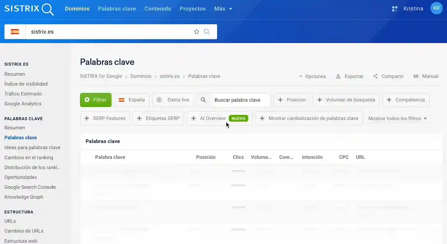447x244 pixels.
Task: Star the sistrix.es domain as favorite
Action: click(x=197, y=31)
